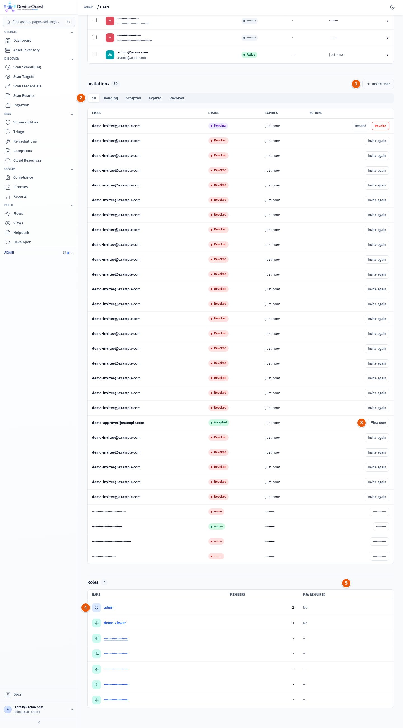Open the admin@acme.com account menu chevron
The image size is (403, 728).
[72, 709]
